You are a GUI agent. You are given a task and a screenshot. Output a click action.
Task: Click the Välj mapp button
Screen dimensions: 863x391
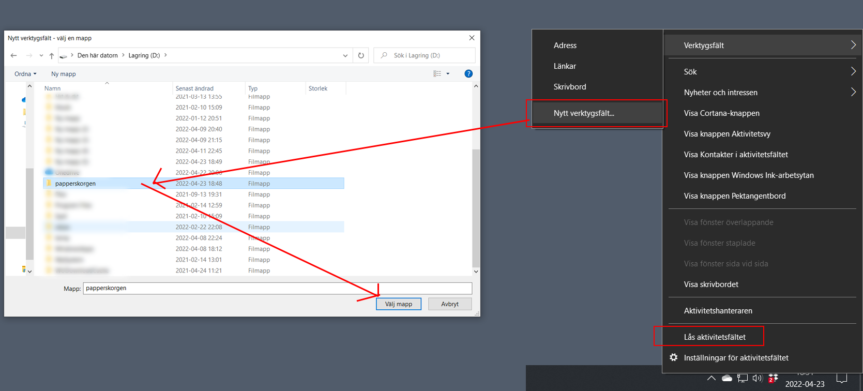(399, 304)
